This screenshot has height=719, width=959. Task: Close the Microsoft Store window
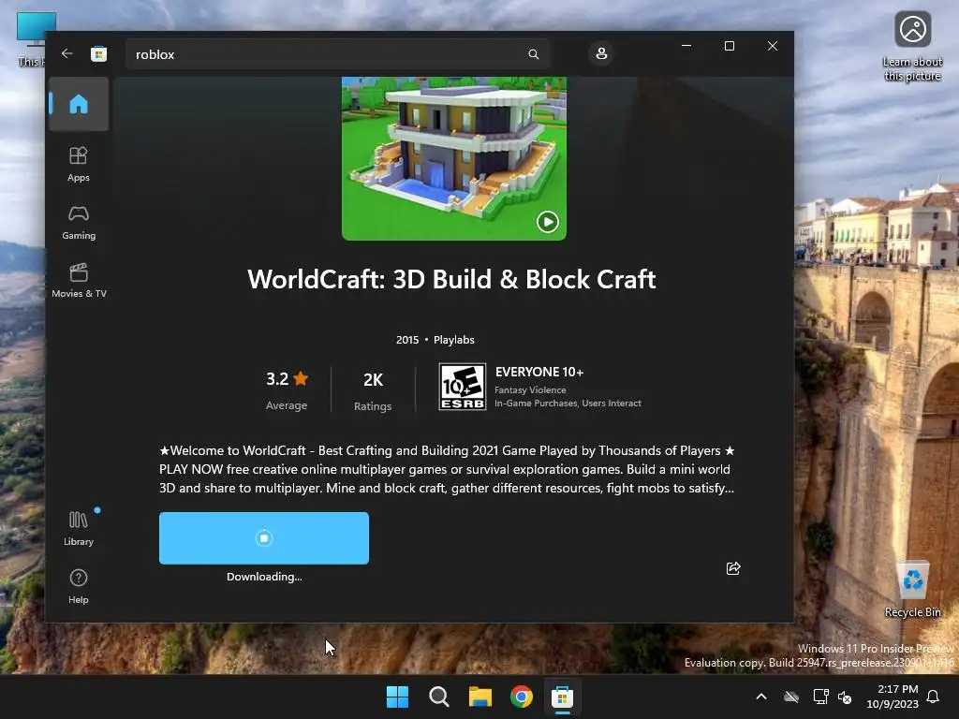coord(773,46)
